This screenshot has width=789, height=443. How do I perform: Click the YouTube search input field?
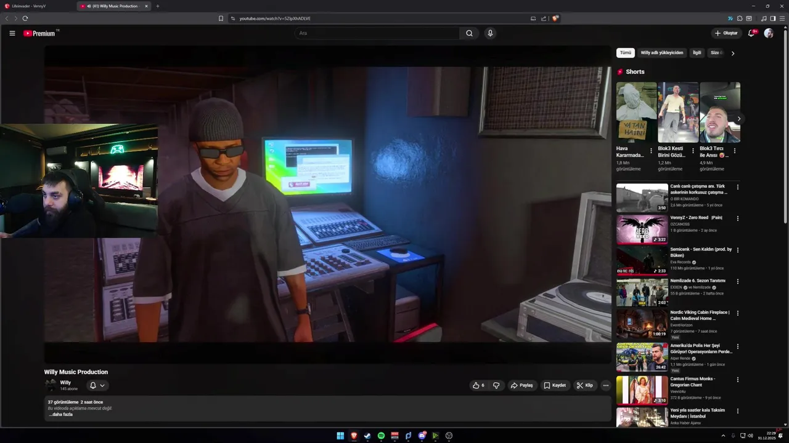pyautogui.click(x=377, y=33)
